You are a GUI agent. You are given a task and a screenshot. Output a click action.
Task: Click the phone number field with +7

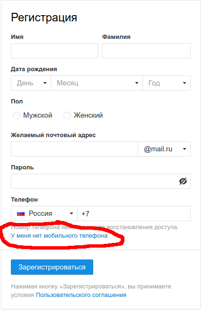click(134, 213)
